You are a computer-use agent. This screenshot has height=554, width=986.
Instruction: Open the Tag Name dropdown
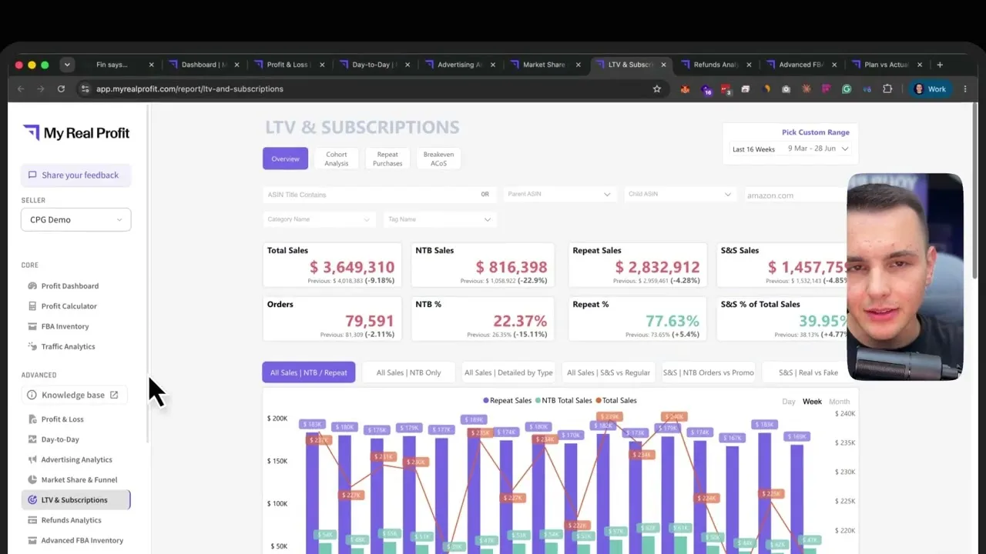click(x=440, y=219)
